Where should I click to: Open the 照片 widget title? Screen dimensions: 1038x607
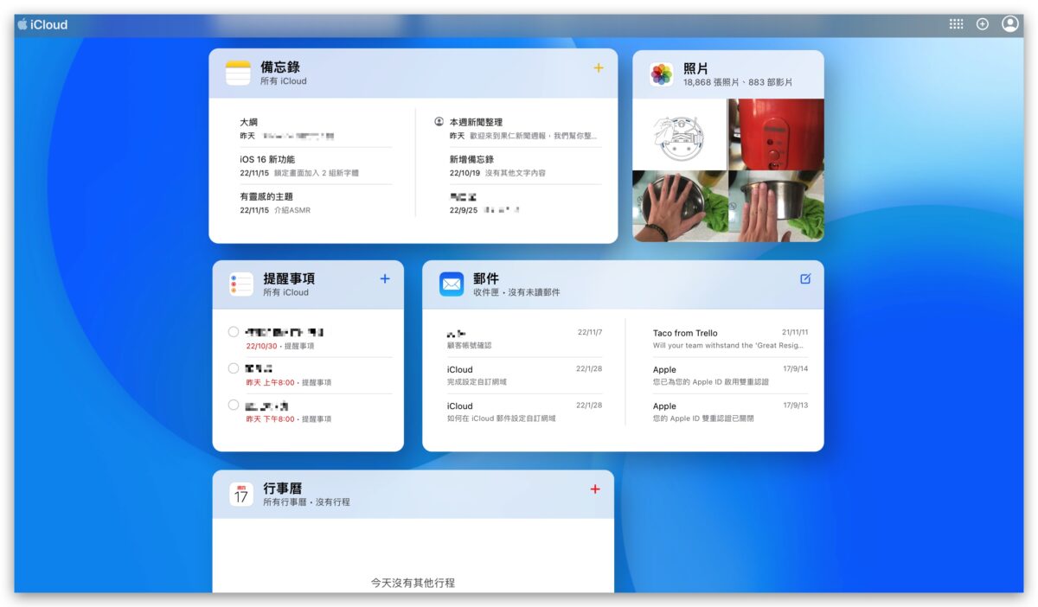[695, 67]
